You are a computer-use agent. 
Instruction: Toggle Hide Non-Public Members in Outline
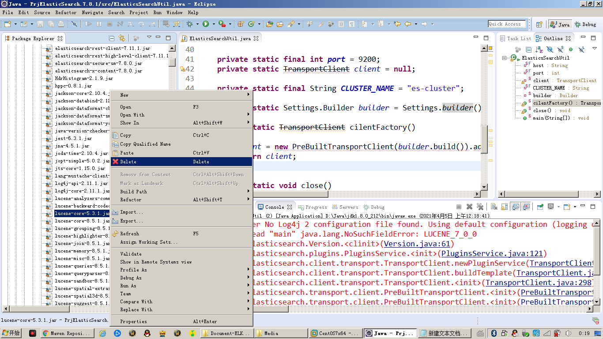tap(571, 49)
